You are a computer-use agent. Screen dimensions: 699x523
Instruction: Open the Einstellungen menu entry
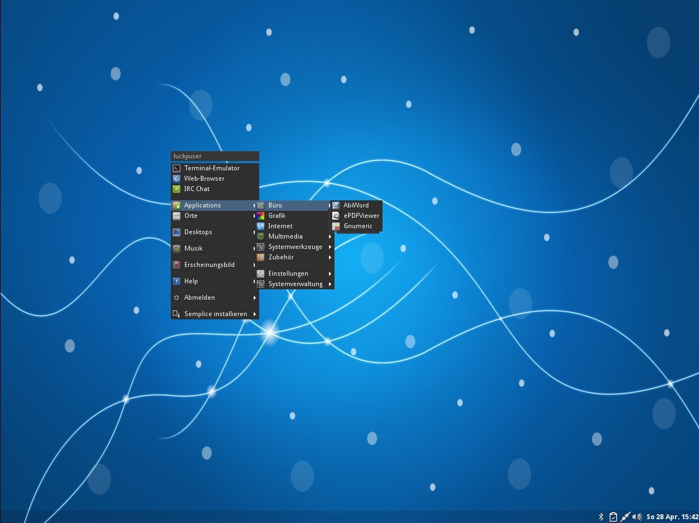click(x=288, y=274)
